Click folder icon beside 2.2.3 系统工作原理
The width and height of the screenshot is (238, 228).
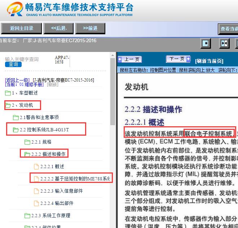tap(27, 215)
